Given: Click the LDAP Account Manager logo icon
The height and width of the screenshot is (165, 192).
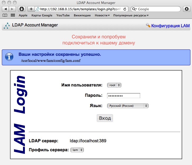Looking at the screenshot, I should click(7, 26).
